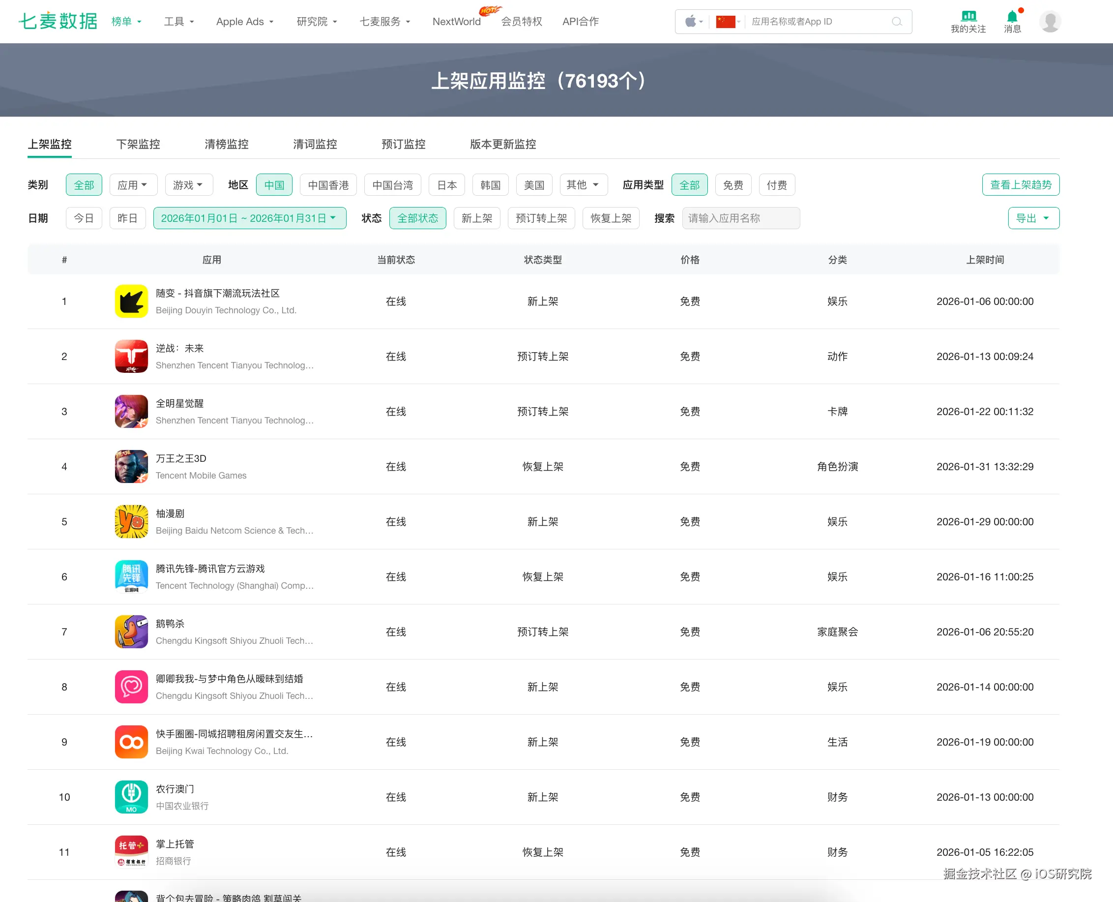Click the 查看上架趋势 button
The width and height of the screenshot is (1113, 902).
coord(1020,185)
